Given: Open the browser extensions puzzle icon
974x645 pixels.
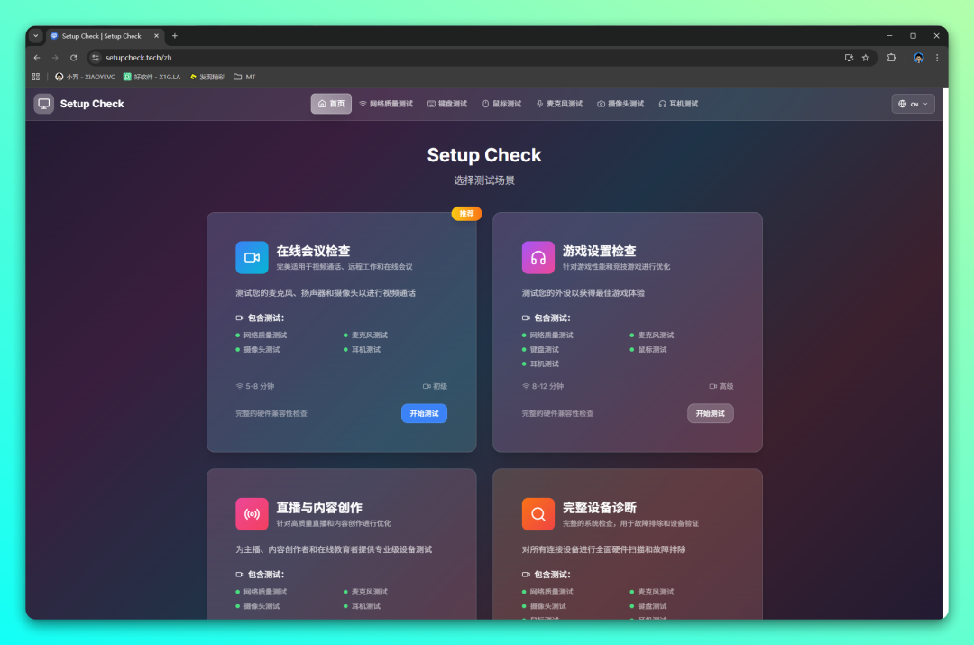Looking at the screenshot, I should point(891,58).
